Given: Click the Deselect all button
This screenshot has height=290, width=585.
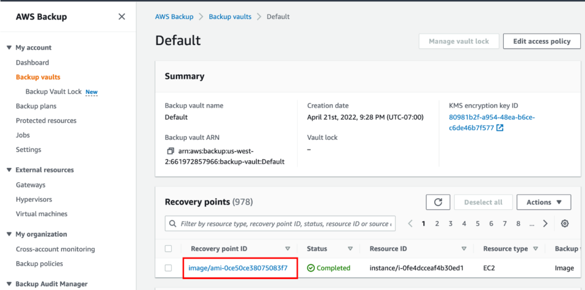Looking at the screenshot, I should [x=483, y=203].
